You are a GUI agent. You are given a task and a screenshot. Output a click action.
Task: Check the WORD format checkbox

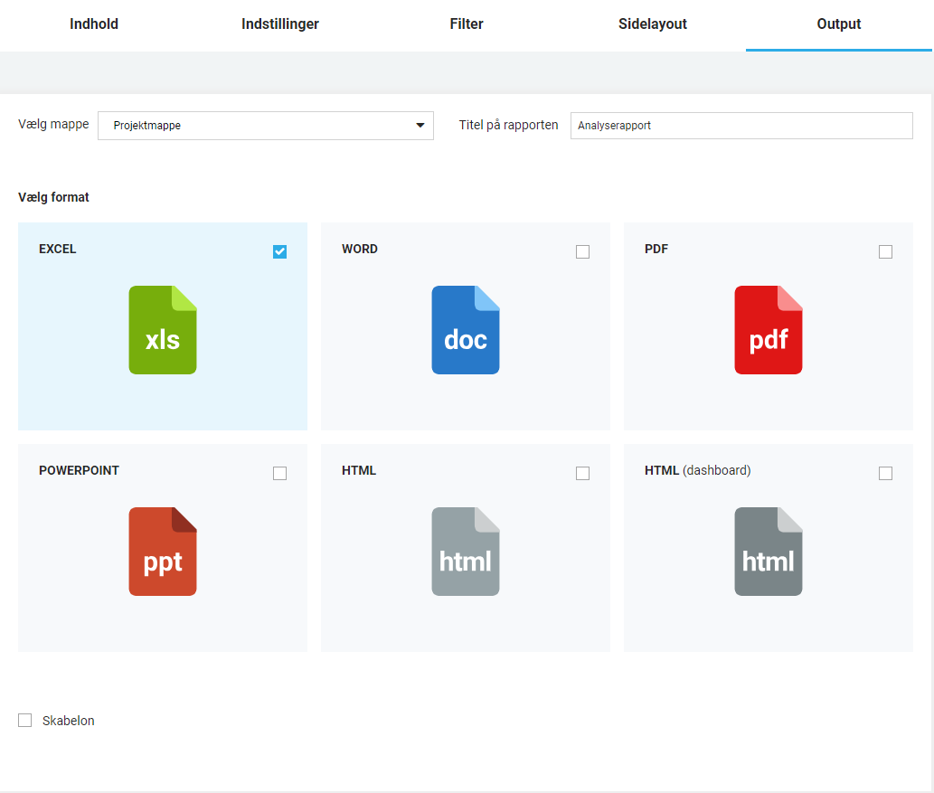click(x=582, y=252)
